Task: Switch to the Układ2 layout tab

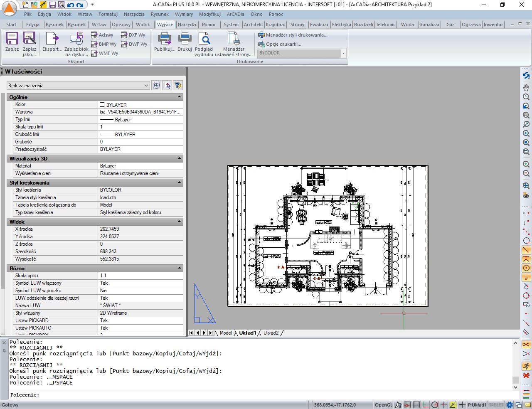Action: click(271, 333)
